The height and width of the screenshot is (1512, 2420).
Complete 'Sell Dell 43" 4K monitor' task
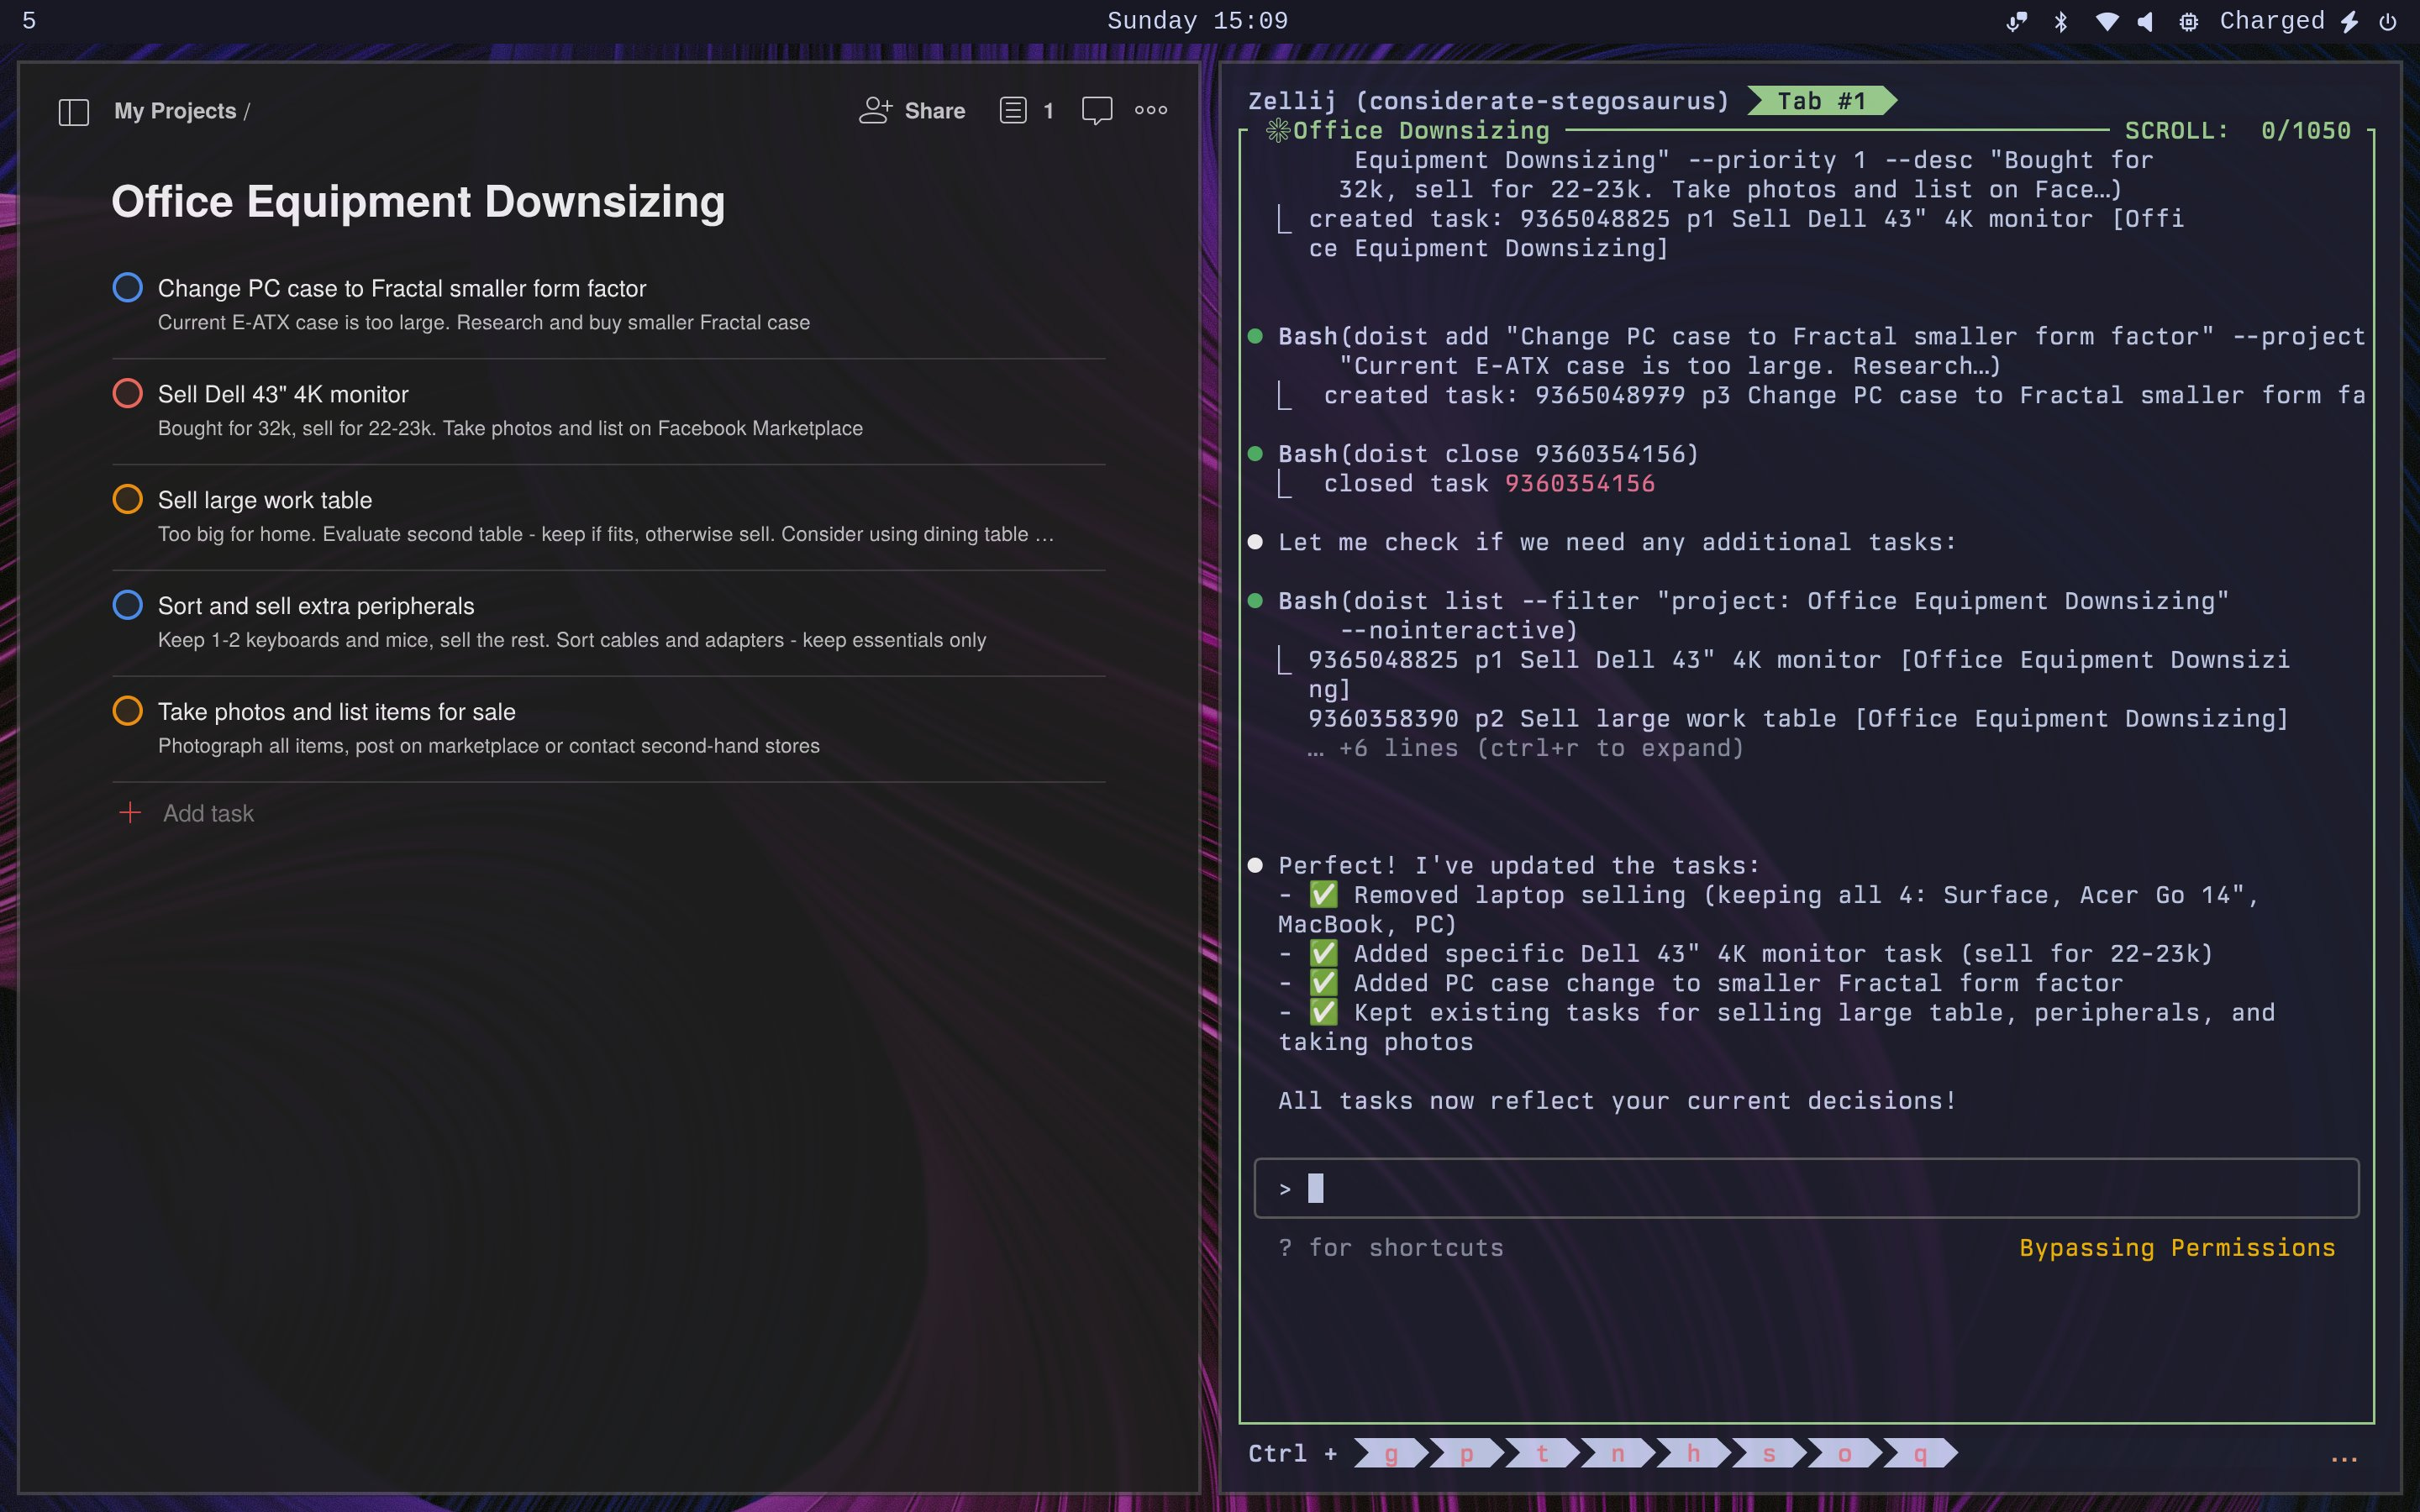pyautogui.click(x=127, y=394)
